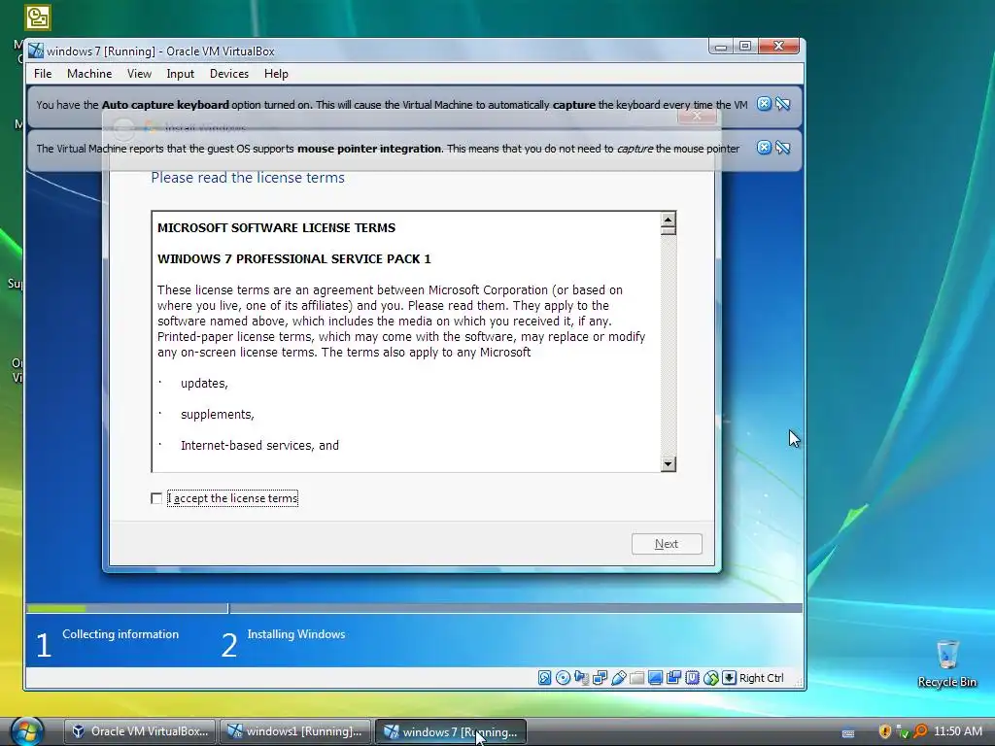Minimize the windows 7 VirtualBox window
The image size is (995, 746).
[x=721, y=47]
